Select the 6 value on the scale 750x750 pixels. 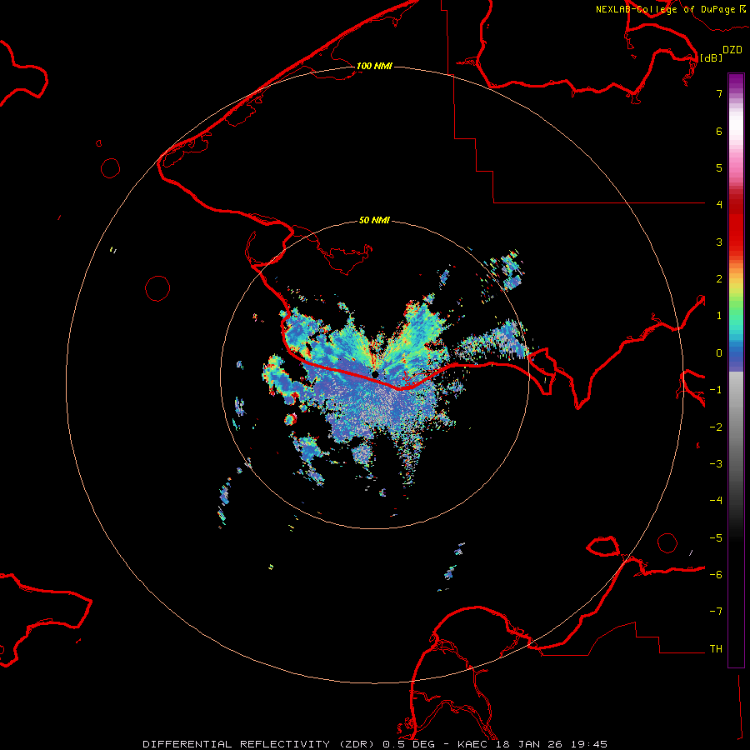coord(719,131)
